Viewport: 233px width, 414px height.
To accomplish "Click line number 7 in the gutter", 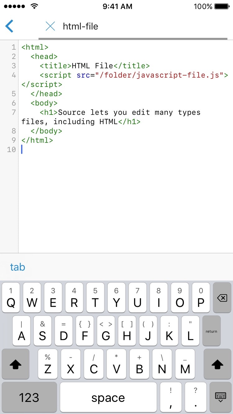I will click(14, 112).
